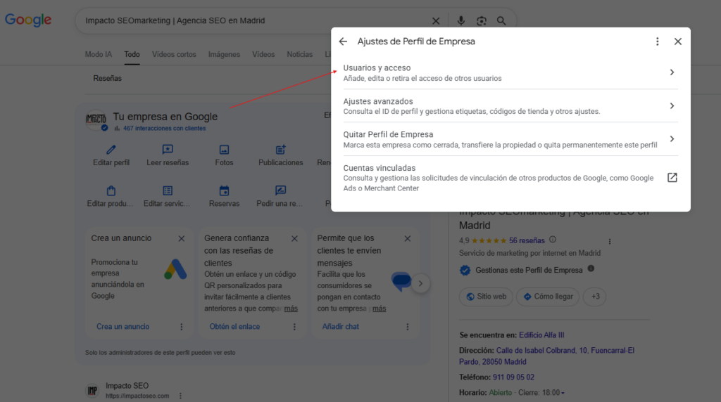Open Leer reseñas icon
The height and width of the screenshot is (402, 721).
[168, 150]
